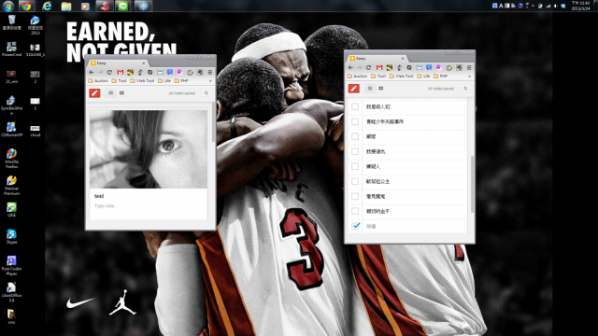598x336 pixels.
Task: Open LINE desktop shortcut
Action: pos(11,210)
